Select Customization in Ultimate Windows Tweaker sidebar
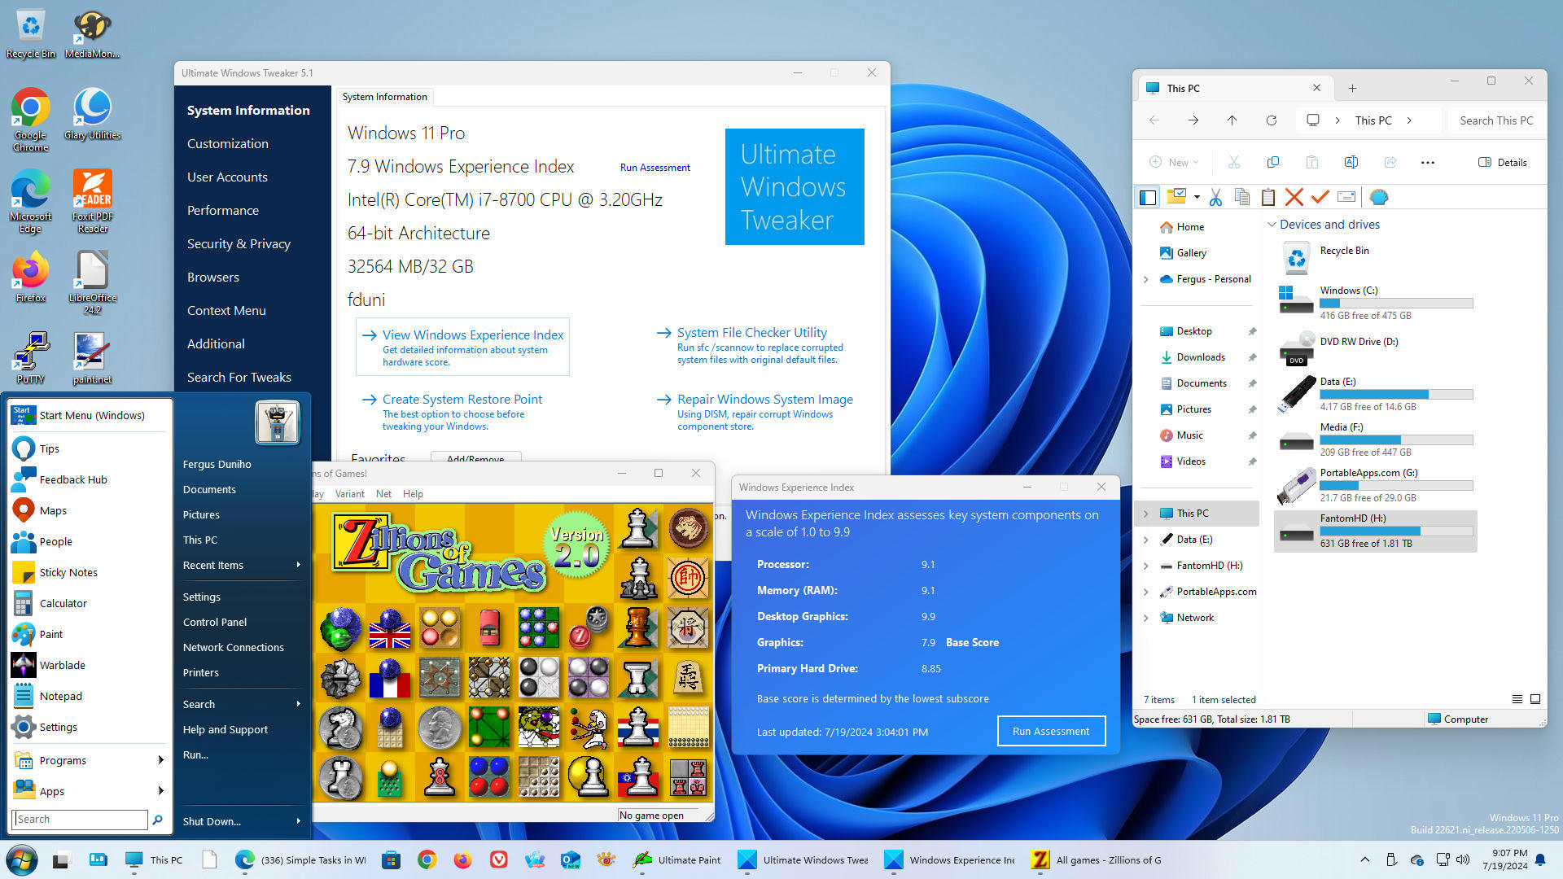This screenshot has width=1563, height=879. coord(227,143)
